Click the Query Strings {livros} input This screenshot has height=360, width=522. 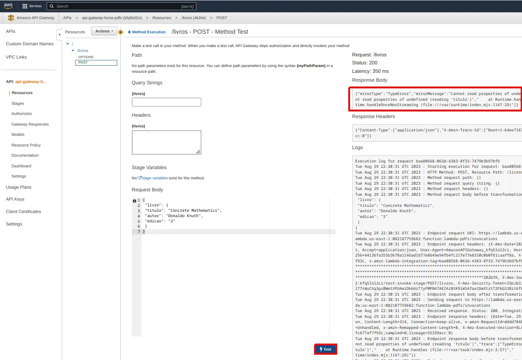coord(167,102)
